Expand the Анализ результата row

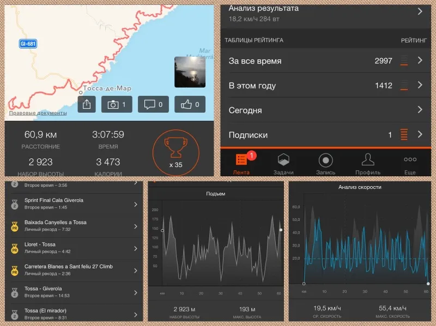click(x=325, y=14)
